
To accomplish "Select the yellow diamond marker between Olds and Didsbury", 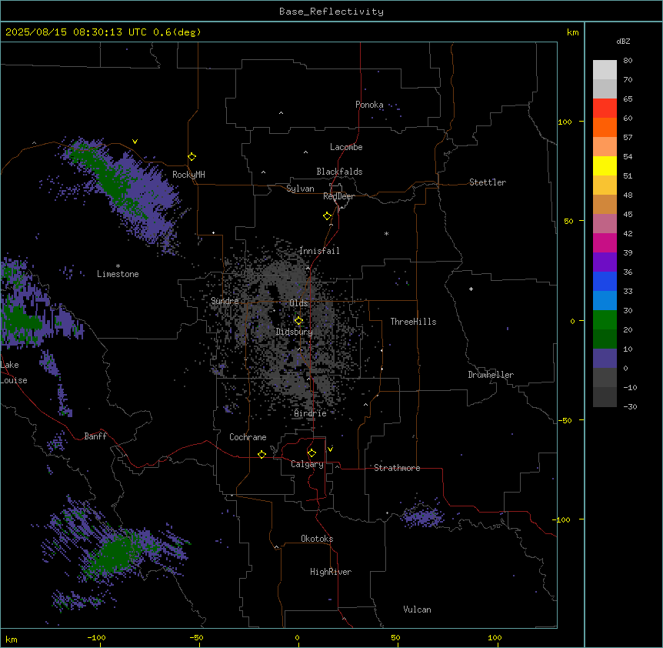I will [x=298, y=321].
